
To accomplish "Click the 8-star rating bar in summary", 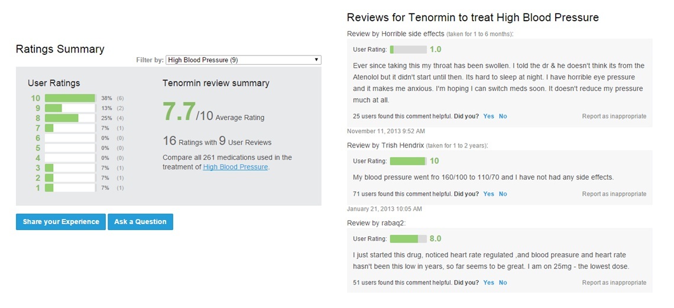I will pyautogui.click(x=70, y=118).
